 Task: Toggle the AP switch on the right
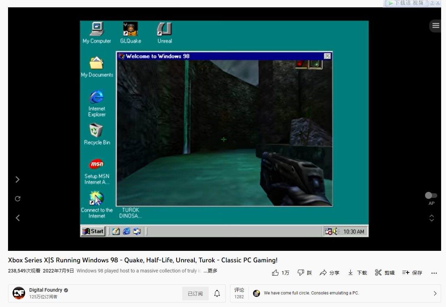[431, 195]
